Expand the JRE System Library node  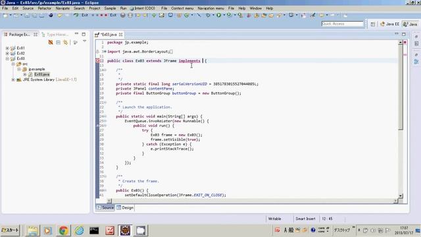point(13,80)
